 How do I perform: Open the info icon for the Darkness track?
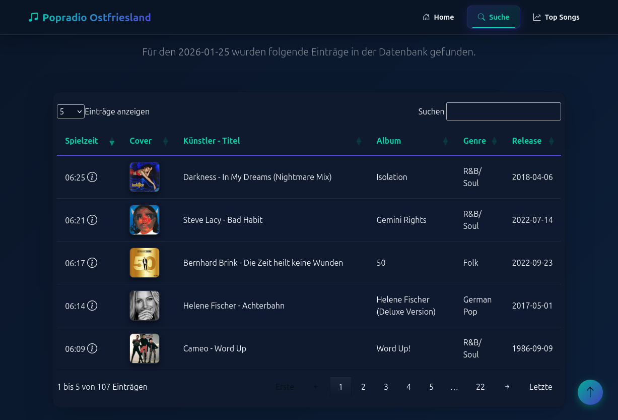[92, 177]
